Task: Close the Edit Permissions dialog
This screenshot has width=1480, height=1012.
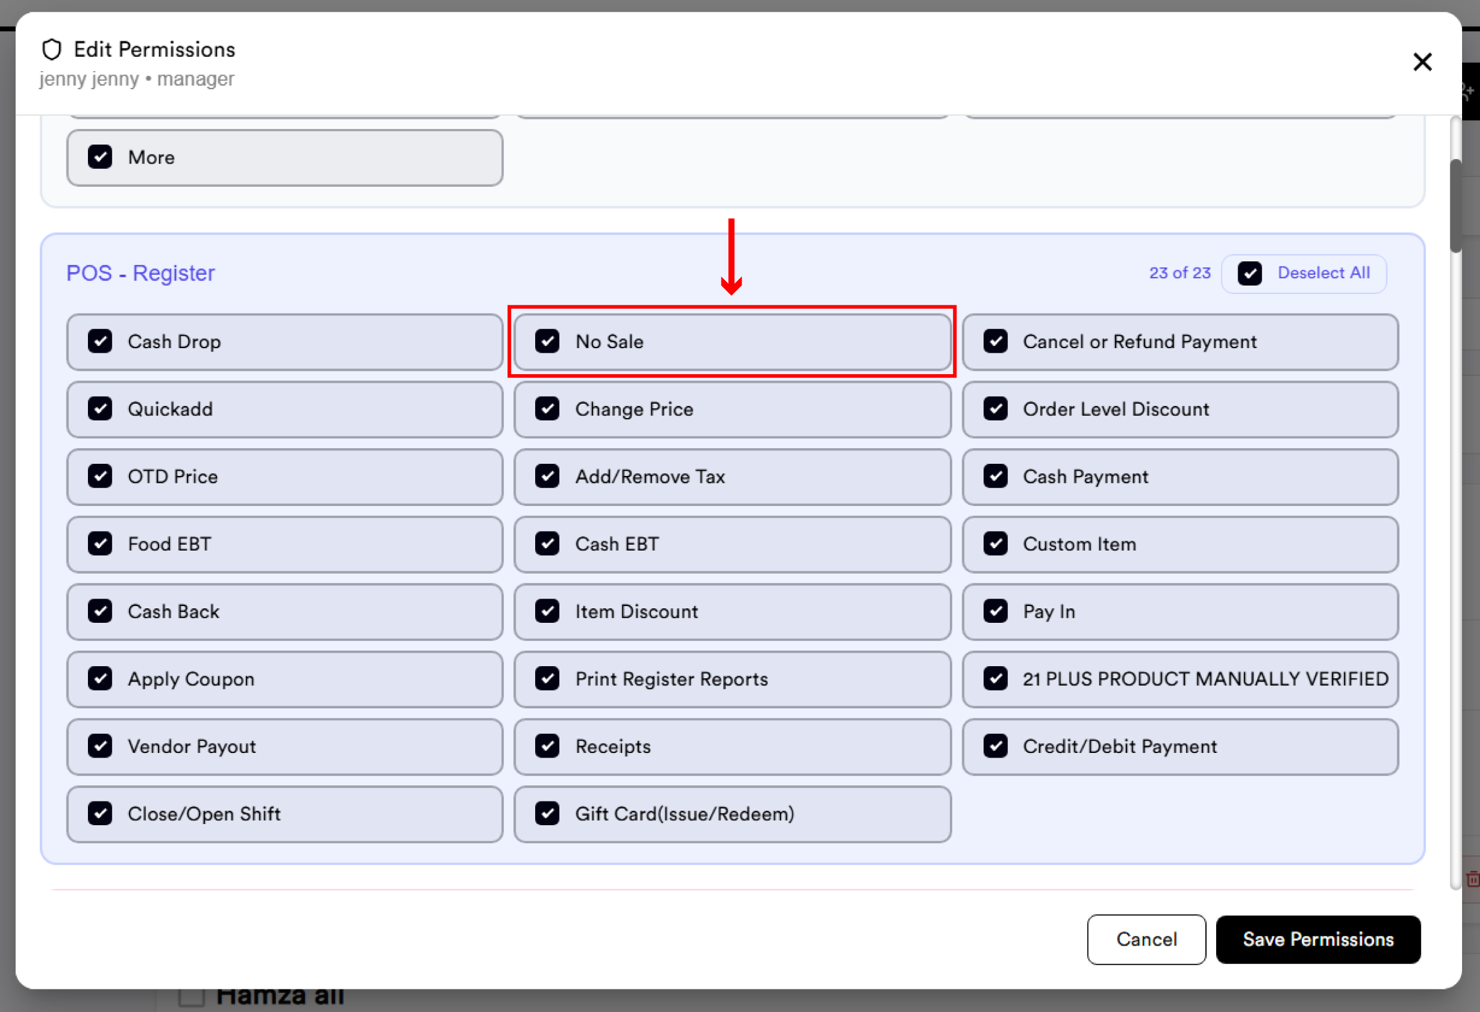Action: coord(1422,62)
